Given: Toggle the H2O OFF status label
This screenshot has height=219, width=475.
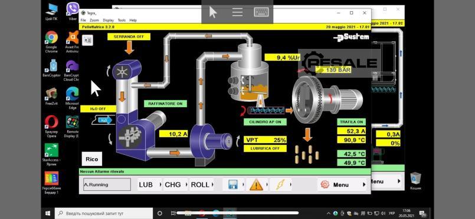Looking at the screenshot, I should coord(98,109).
